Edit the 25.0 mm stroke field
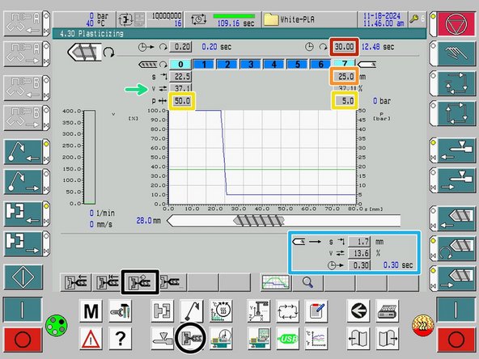479x359 pixels. [x=344, y=76]
